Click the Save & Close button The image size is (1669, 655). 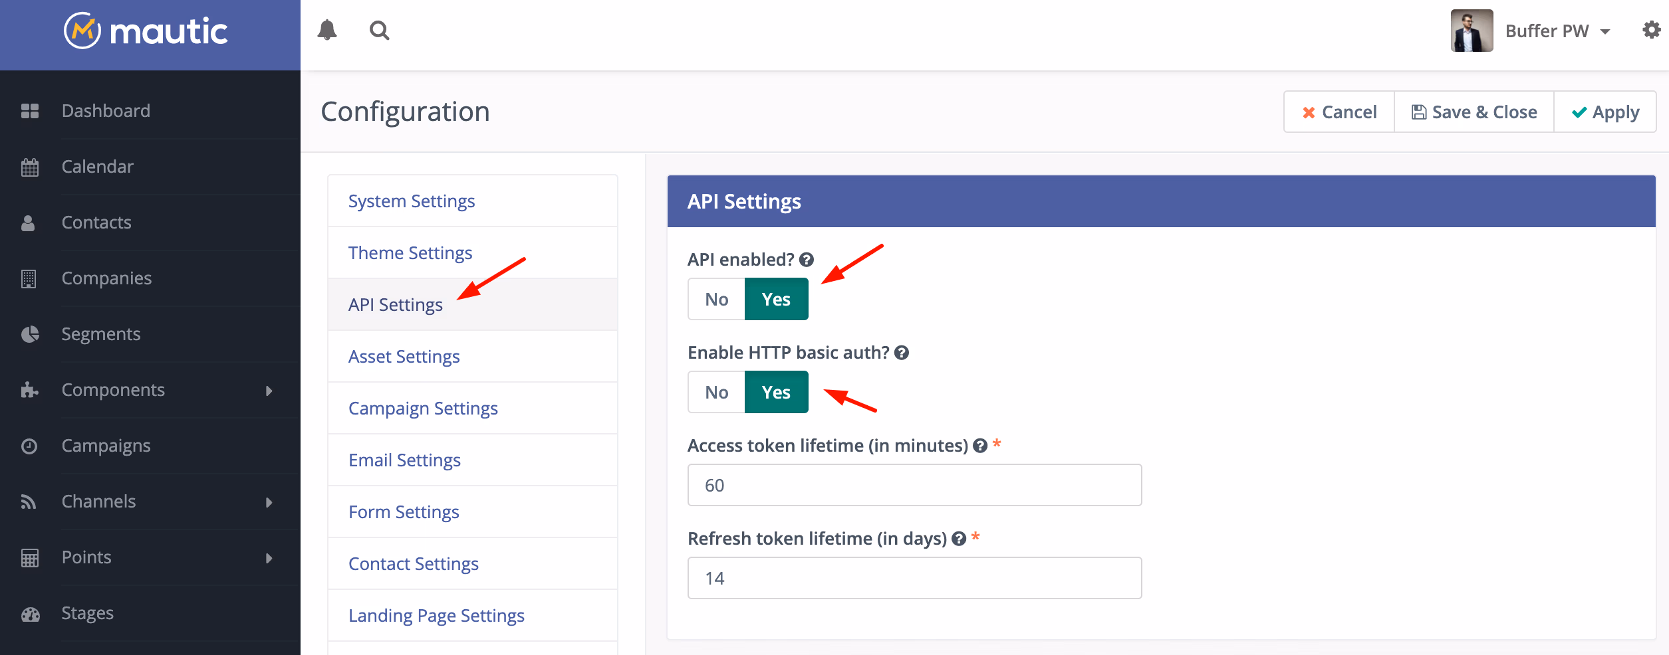1474,112
